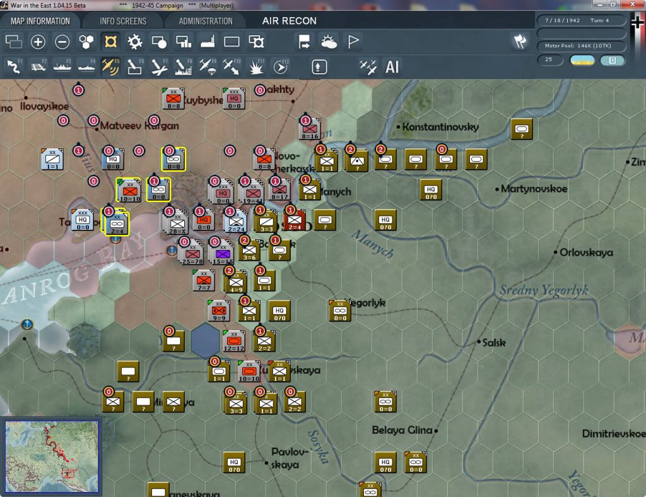Click the Salsk town label
646x497 pixels.
tap(494, 342)
